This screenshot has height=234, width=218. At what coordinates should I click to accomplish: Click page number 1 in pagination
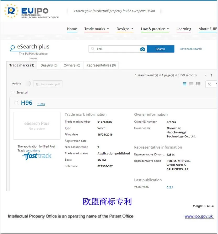[211, 75]
